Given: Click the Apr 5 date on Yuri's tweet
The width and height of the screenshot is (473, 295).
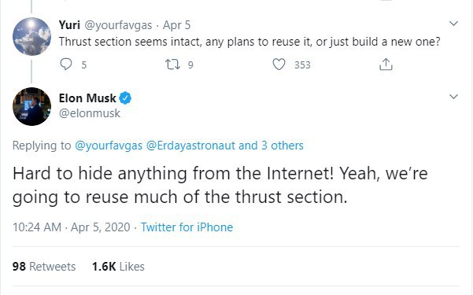Looking at the screenshot, I should 177,25.
